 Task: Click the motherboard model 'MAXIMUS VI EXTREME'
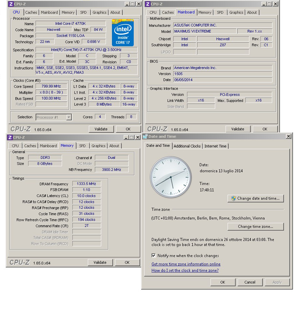[205, 31]
